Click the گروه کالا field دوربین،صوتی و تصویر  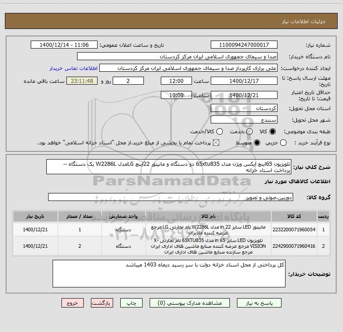click(171, 197)
